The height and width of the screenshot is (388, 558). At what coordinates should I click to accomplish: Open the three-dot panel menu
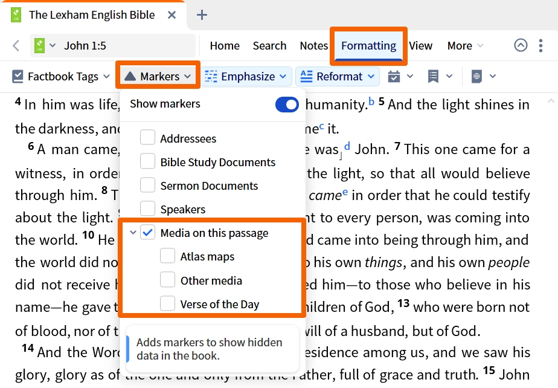pos(540,45)
